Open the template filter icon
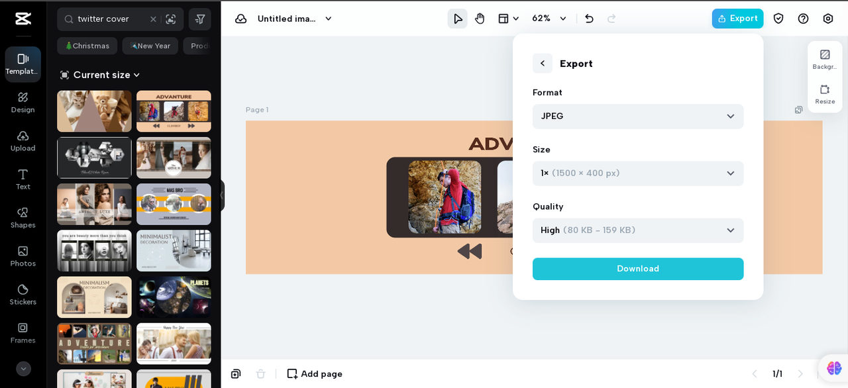This screenshot has height=388, width=848. click(x=200, y=19)
